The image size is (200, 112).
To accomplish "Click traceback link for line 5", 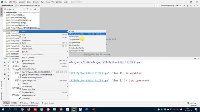I will [x=88, y=80].
